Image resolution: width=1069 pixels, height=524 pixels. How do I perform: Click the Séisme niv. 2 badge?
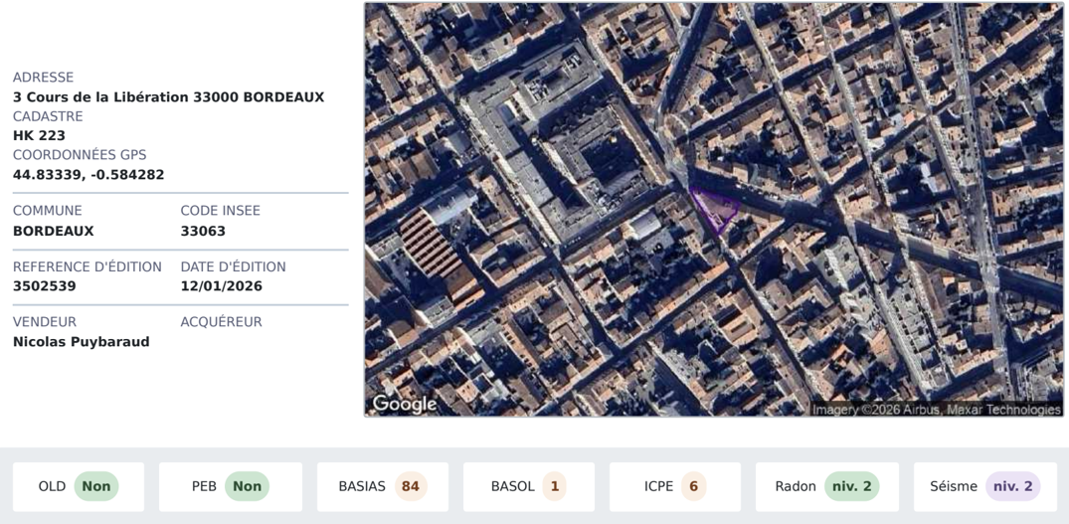(x=1012, y=486)
